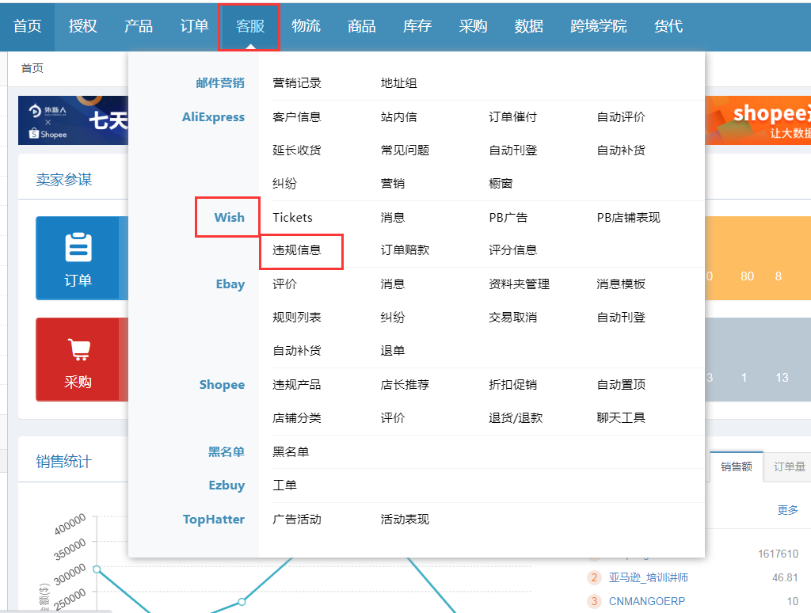
Task: Open Shopee 店铺分类
Action: 297,417
